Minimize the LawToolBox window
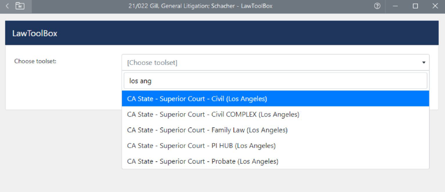This screenshot has width=445, height=192. coord(396,6)
